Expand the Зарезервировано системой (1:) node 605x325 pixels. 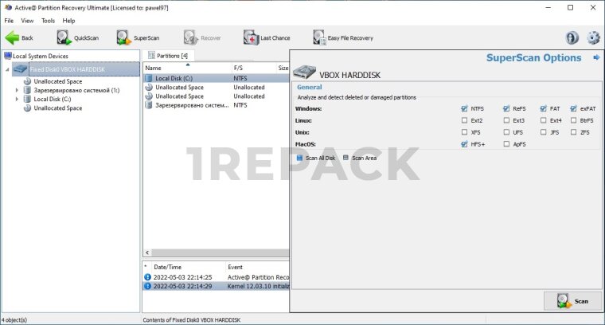(17, 90)
